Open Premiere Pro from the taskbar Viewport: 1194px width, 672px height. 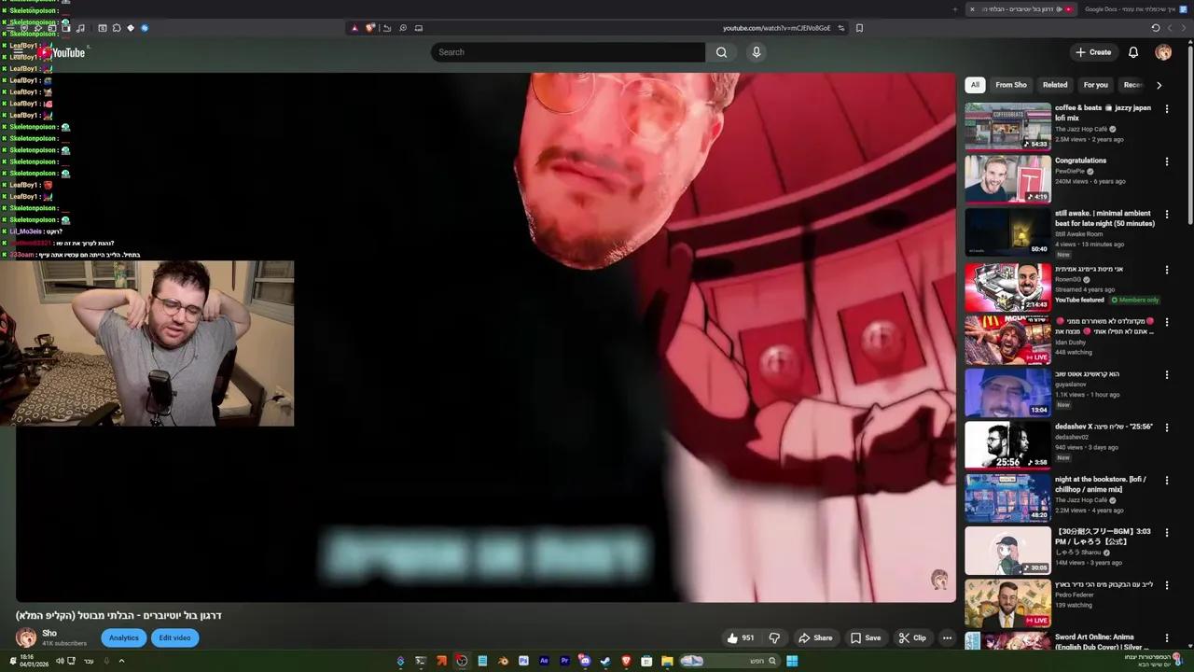564,661
